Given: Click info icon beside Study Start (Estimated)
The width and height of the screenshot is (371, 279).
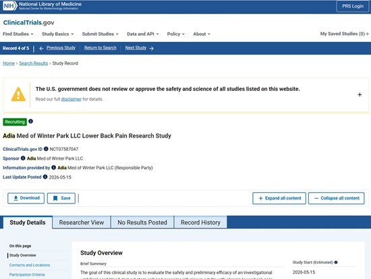Looking at the screenshot, I should click(x=336, y=262).
